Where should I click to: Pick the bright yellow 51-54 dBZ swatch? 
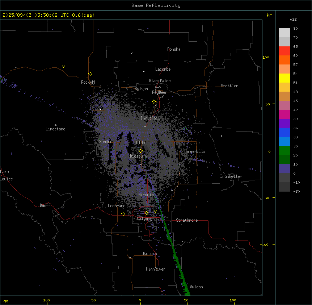coord(284,78)
